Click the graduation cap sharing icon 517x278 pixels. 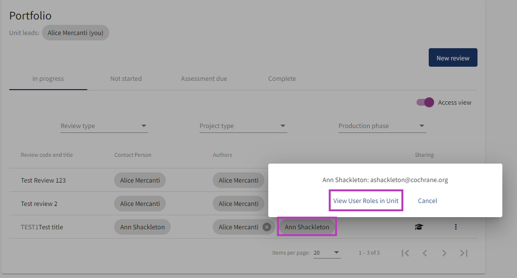click(418, 227)
